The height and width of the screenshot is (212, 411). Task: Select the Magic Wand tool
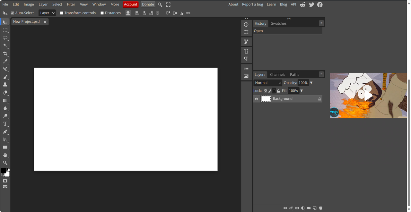5,46
